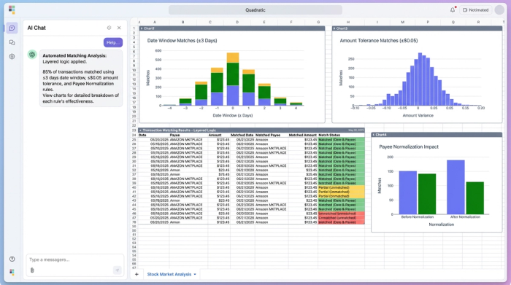Click the Quadratic title search bar

click(255, 10)
